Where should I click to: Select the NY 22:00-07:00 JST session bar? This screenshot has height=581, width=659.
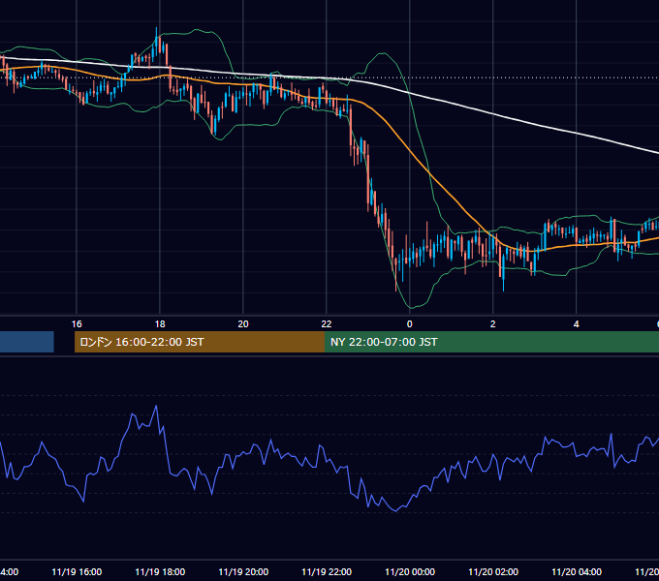coord(491,342)
